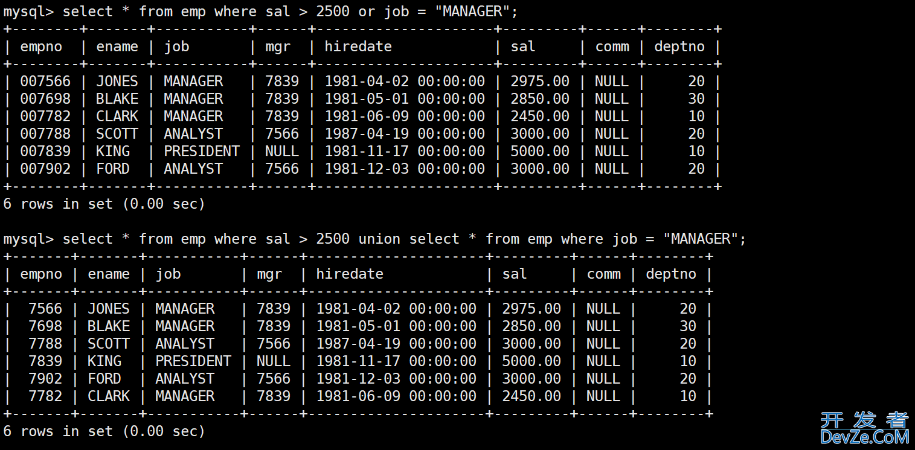Select empno value 007566
915x450 pixels.
point(45,81)
